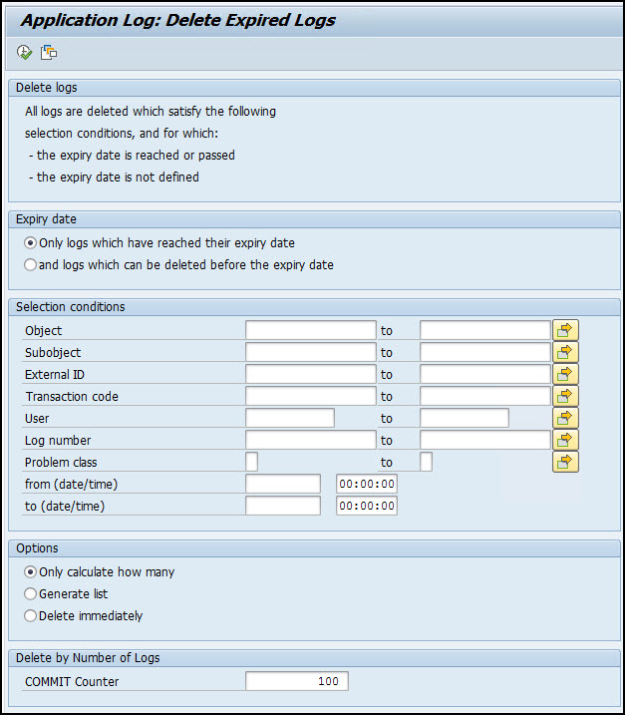625x715 pixels.
Task: Click the User 'to' value field
Action: (x=465, y=418)
